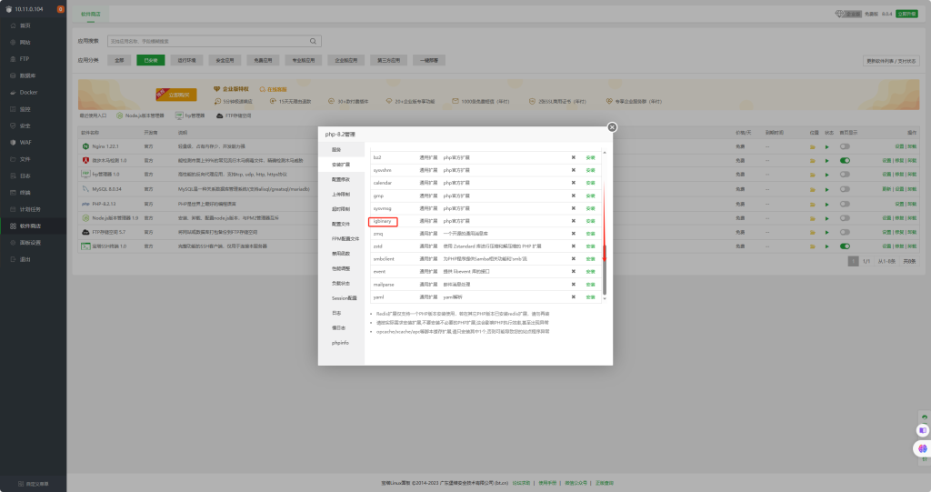This screenshot has width=931, height=492.
Task: Filter apps by the 第三方应用 category
Action: (x=389, y=60)
